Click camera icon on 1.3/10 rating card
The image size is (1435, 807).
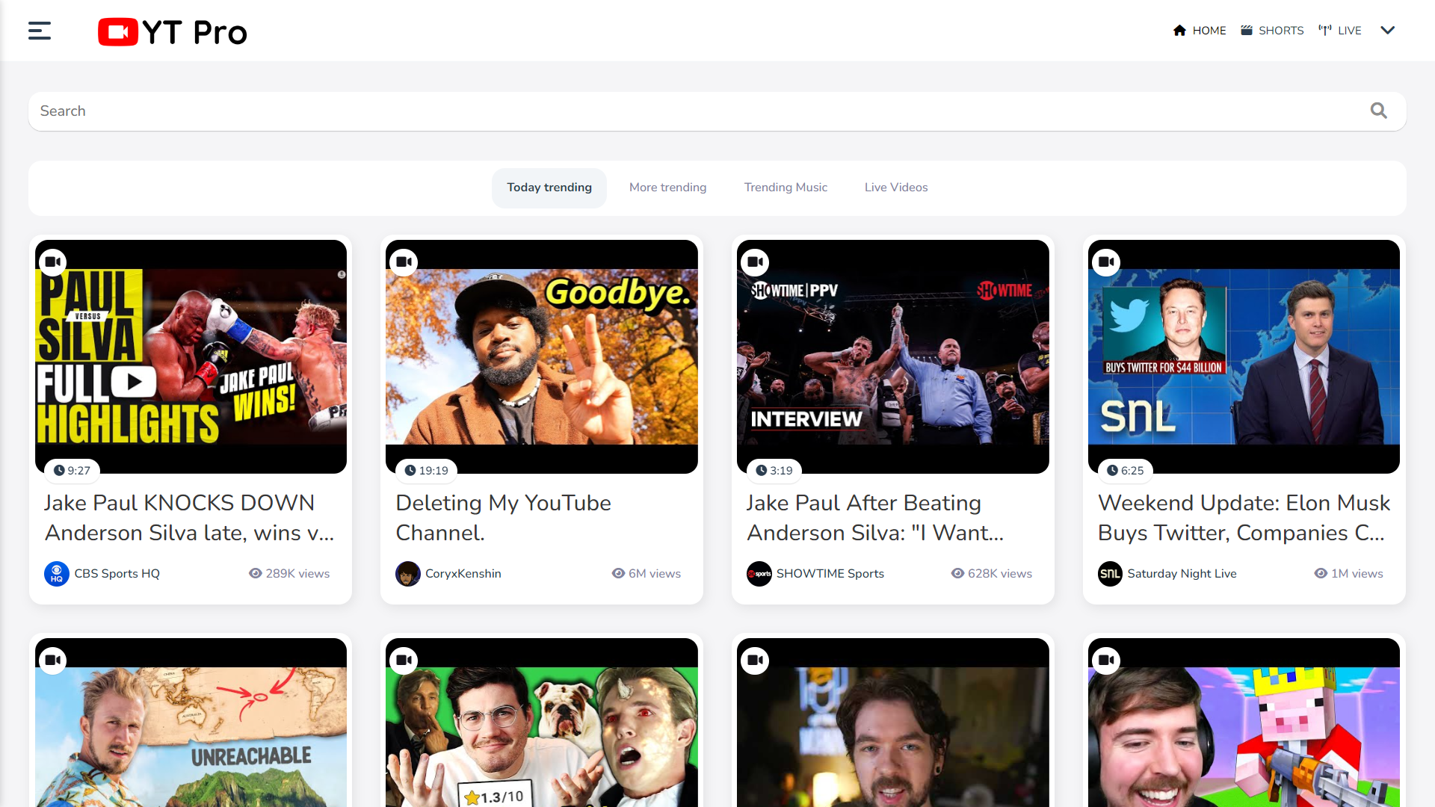(x=404, y=661)
